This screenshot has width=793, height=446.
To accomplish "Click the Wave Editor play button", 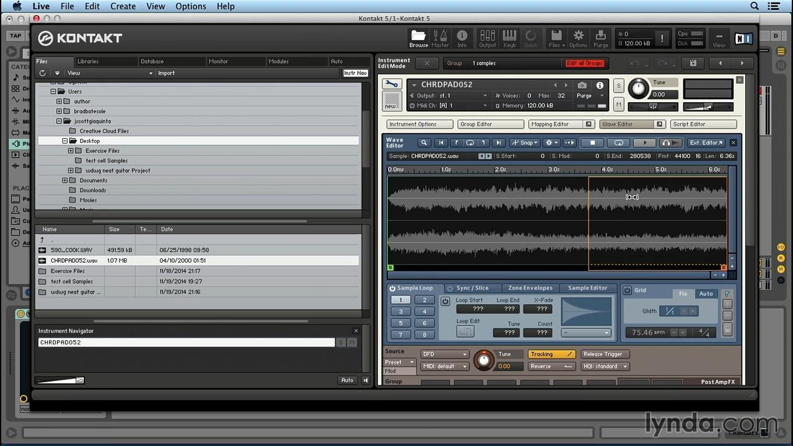I will click(x=644, y=142).
